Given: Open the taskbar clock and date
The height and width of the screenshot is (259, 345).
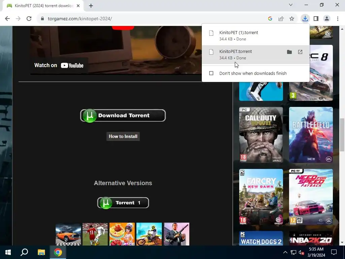Looking at the screenshot, I should tap(316, 252).
